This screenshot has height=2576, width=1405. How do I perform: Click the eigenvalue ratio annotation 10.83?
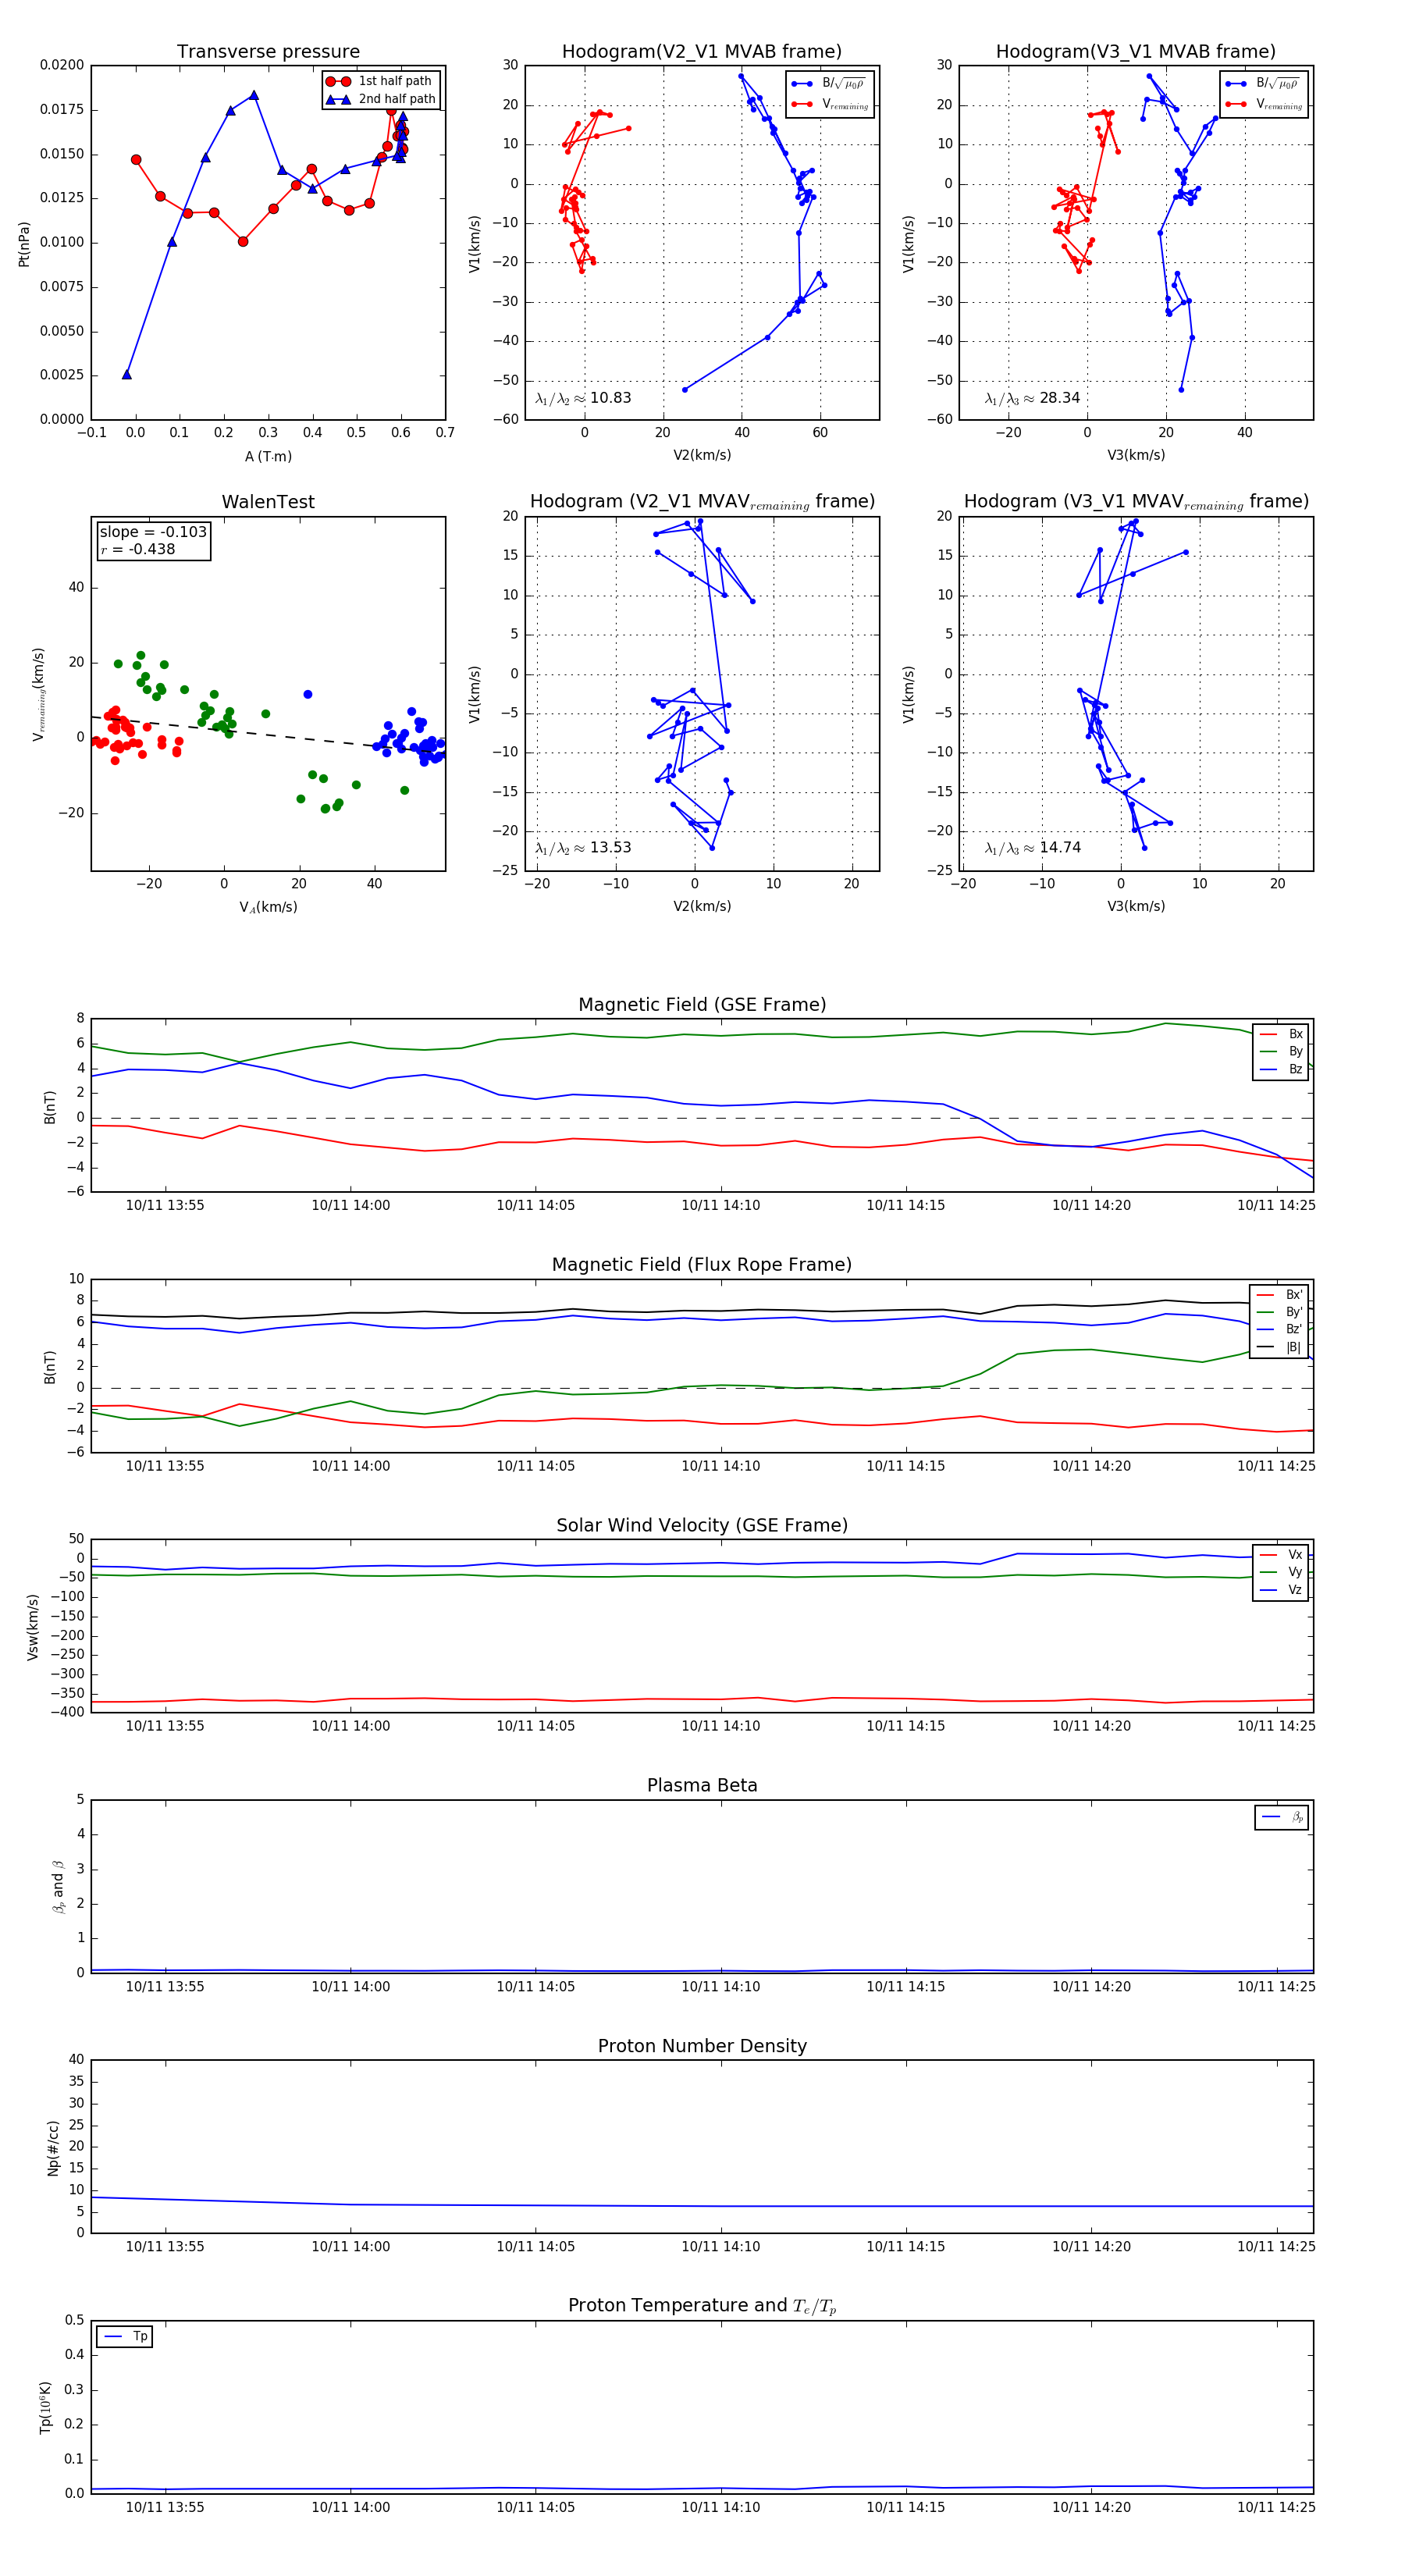(583, 398)
